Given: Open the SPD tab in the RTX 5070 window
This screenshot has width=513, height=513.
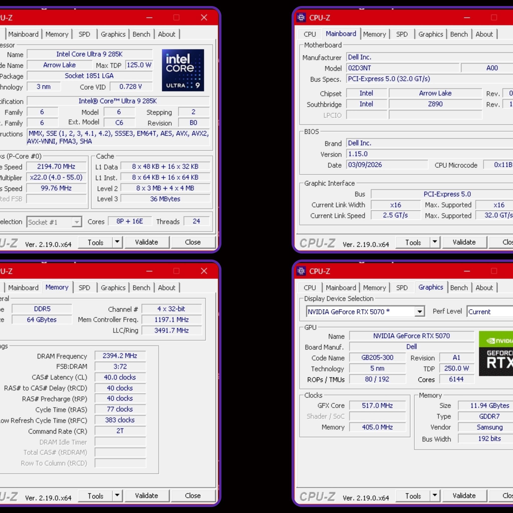Looking at the screenshot, I should tap(402, 288).
